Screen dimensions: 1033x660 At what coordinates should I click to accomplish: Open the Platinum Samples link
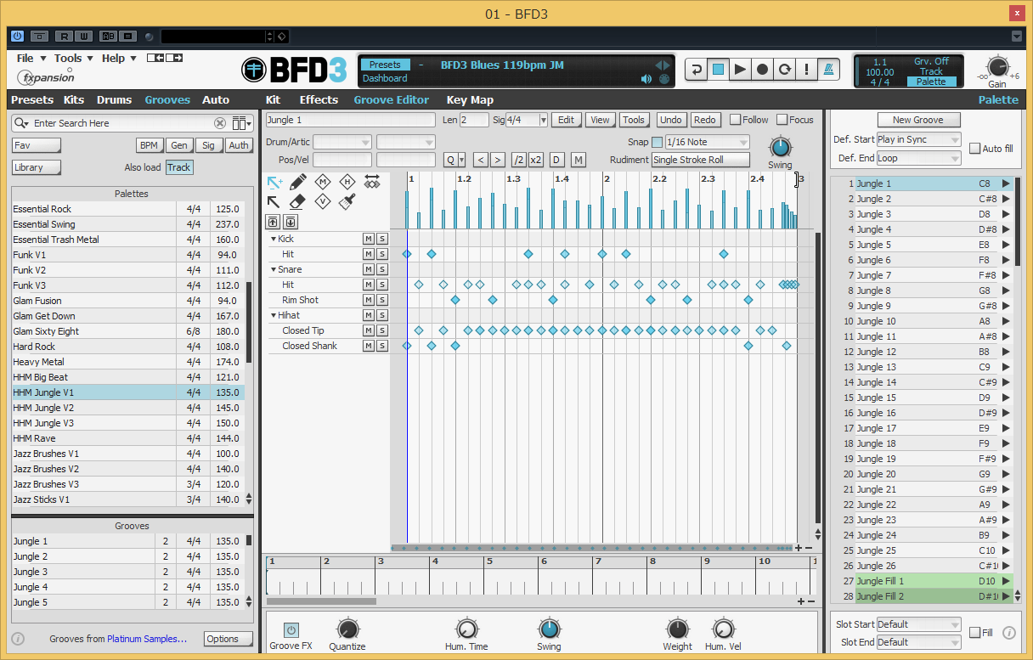click(x=147, y=639)
